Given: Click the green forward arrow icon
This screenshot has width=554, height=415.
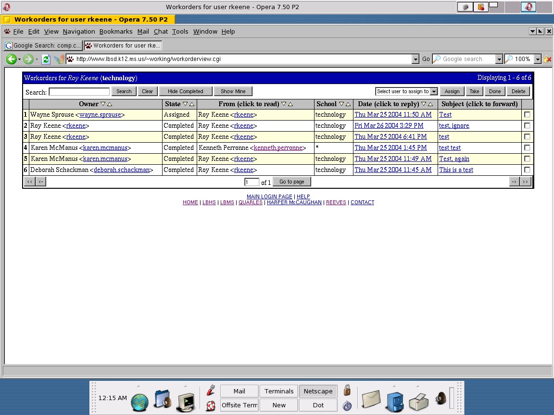Looking at the screenshot, I should tap(28, 59).
